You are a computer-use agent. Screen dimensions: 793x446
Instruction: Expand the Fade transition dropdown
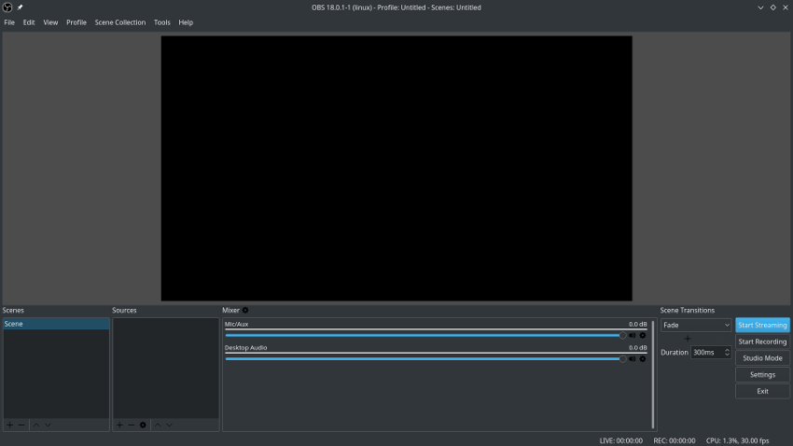[x=696, y=326]
